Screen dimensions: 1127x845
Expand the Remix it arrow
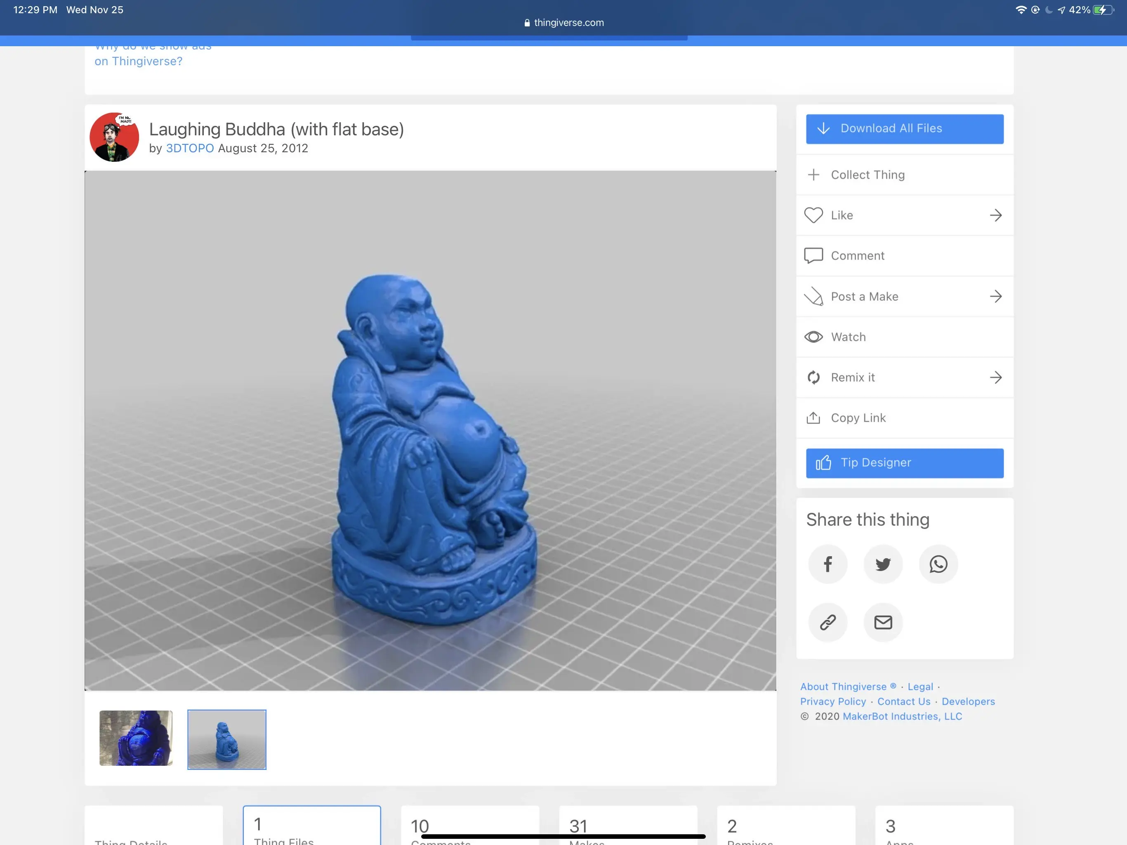point(996,377)
